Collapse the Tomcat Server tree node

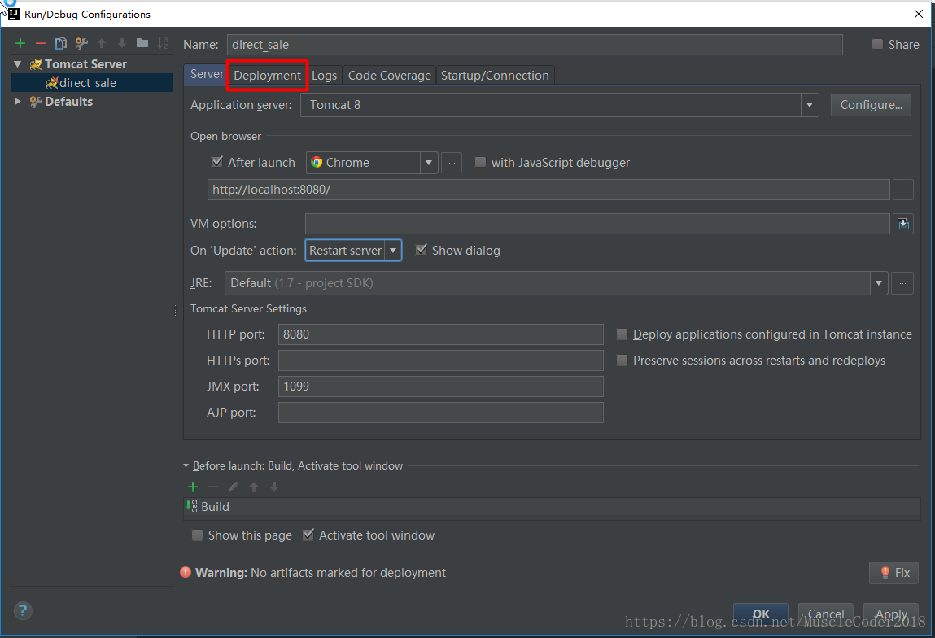tap(18, 64)
